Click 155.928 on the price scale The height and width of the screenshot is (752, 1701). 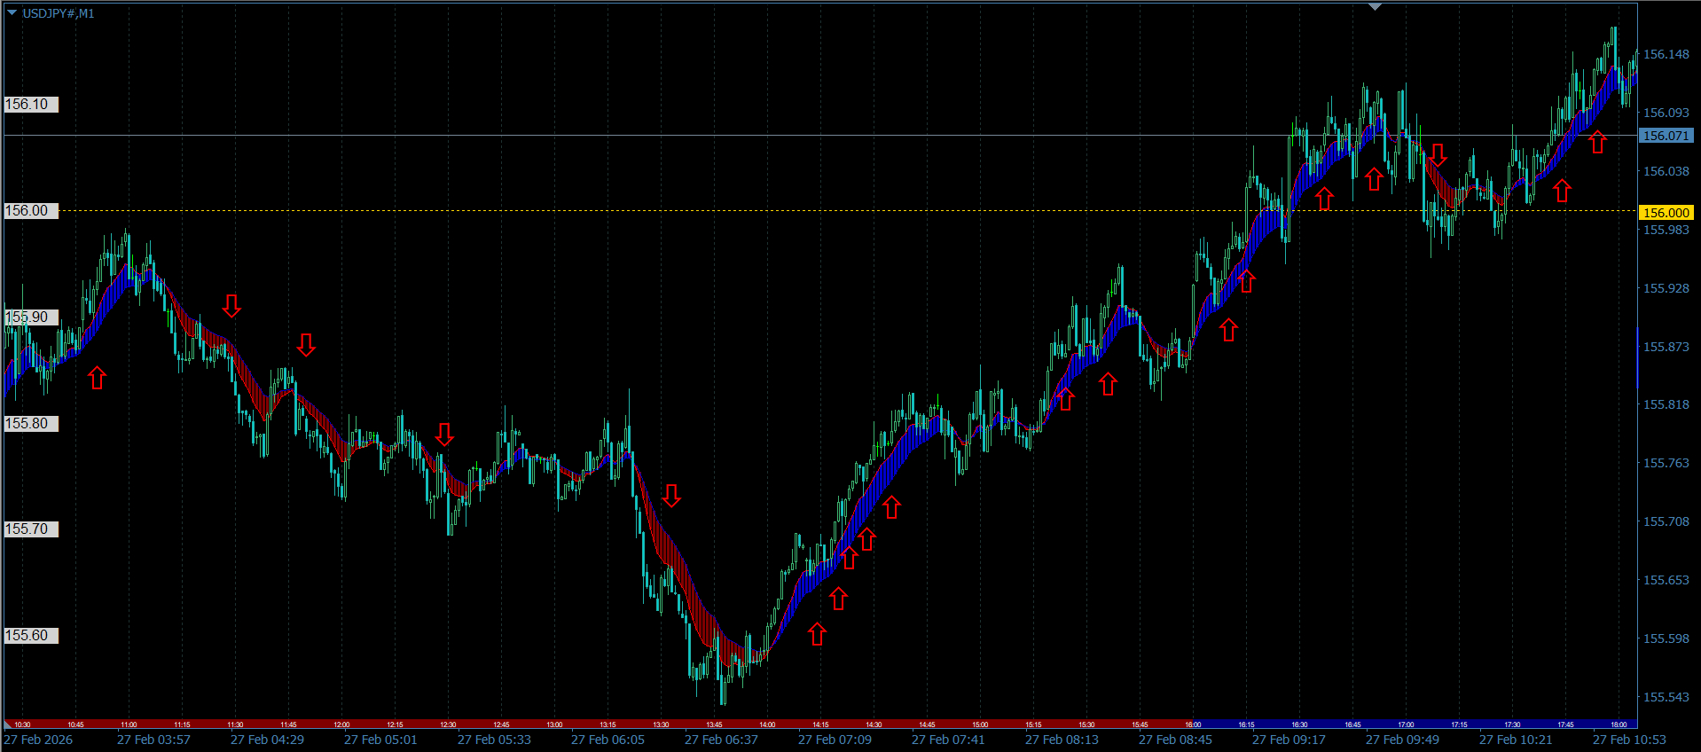[x=1666, y=288]
